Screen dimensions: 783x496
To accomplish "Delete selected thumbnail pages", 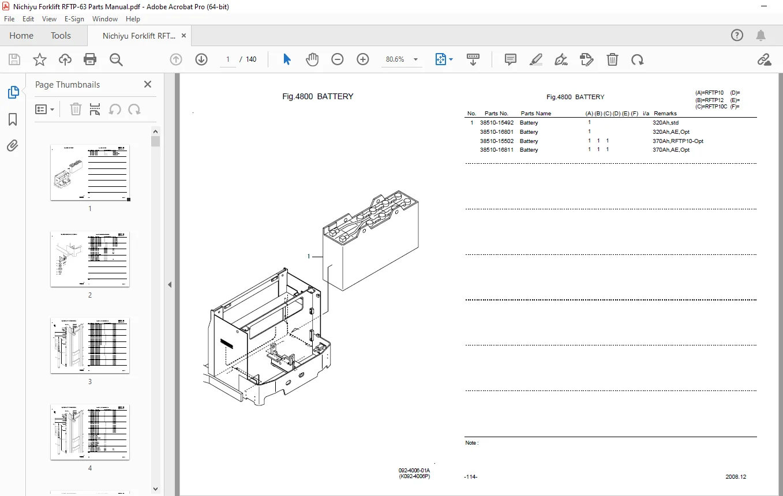I will pyautogui.click(x=76, y=109).
